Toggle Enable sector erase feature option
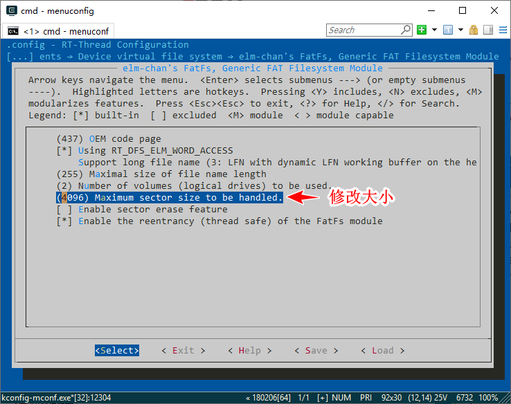 152,209
